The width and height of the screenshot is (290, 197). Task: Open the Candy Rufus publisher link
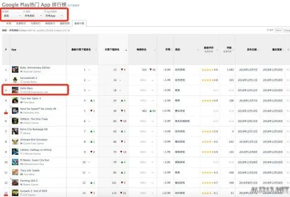coord(30,82)
